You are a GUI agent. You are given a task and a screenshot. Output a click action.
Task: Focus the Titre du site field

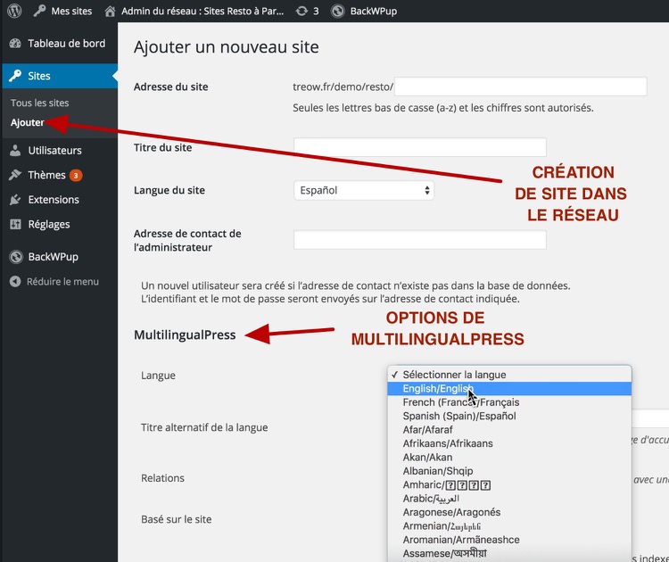click(420, 147)
